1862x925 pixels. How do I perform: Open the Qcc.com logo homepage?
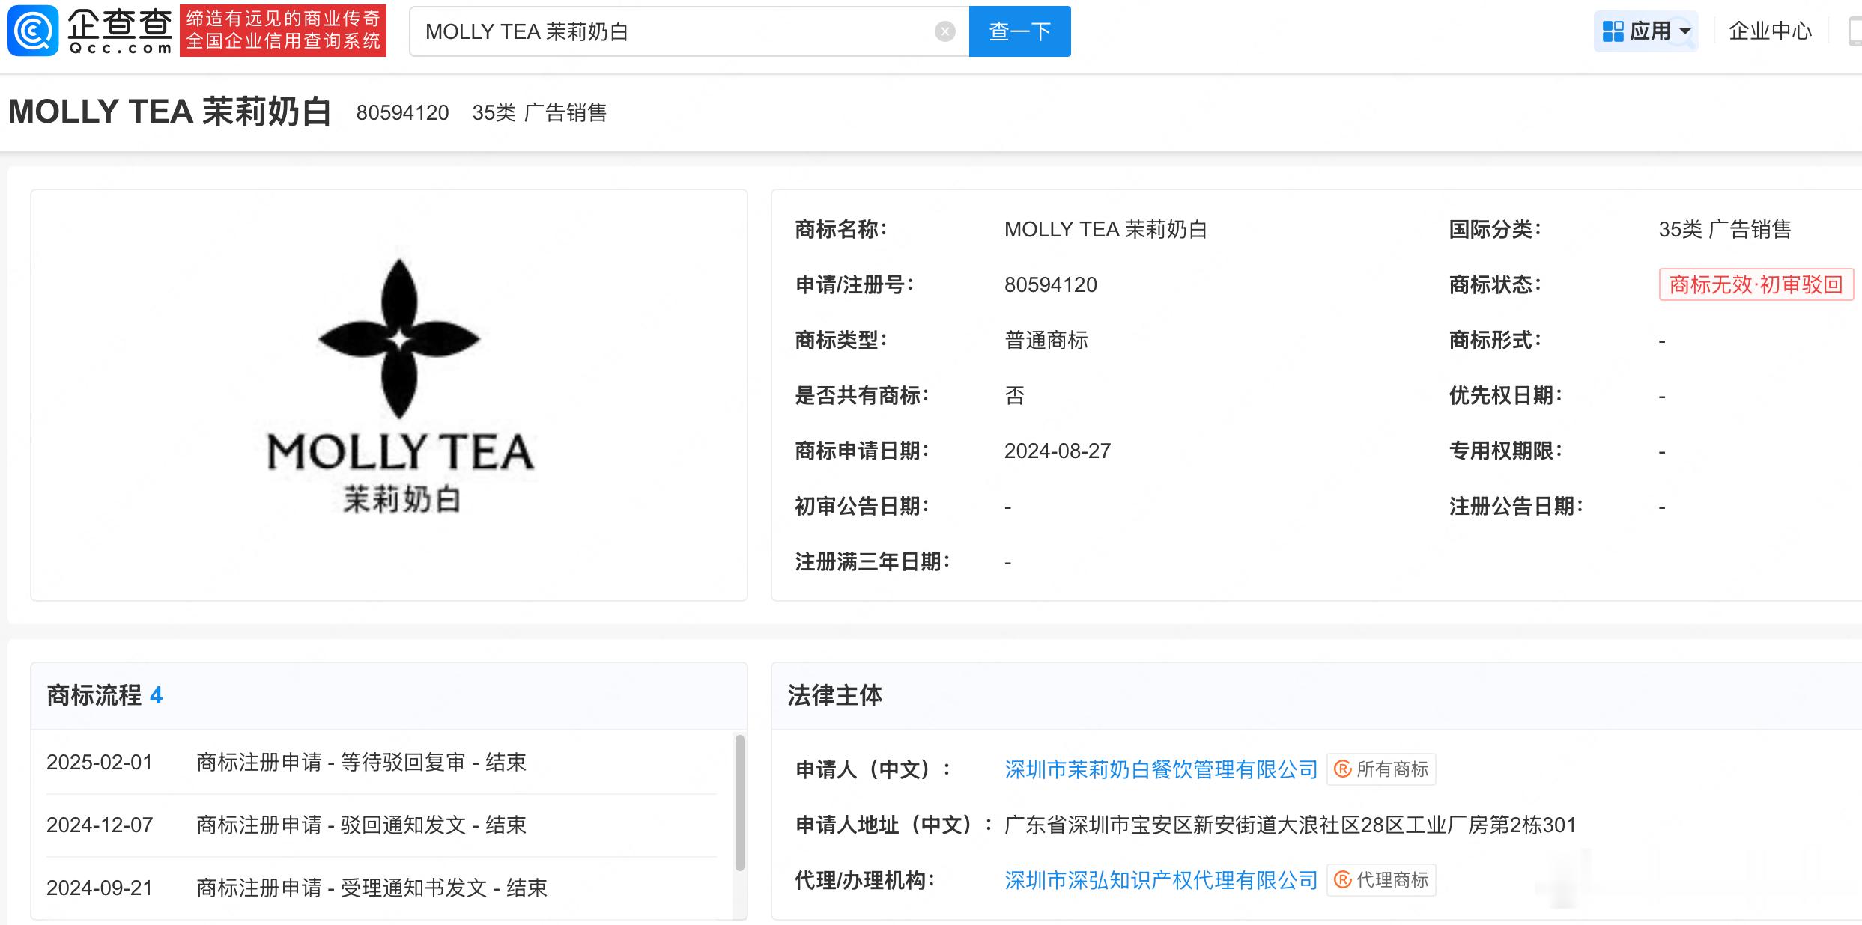click(90, 31)
